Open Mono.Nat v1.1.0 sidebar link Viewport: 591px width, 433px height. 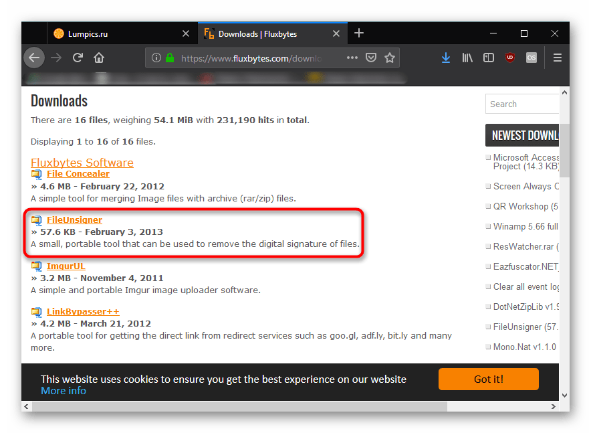(x=525, y=347)
